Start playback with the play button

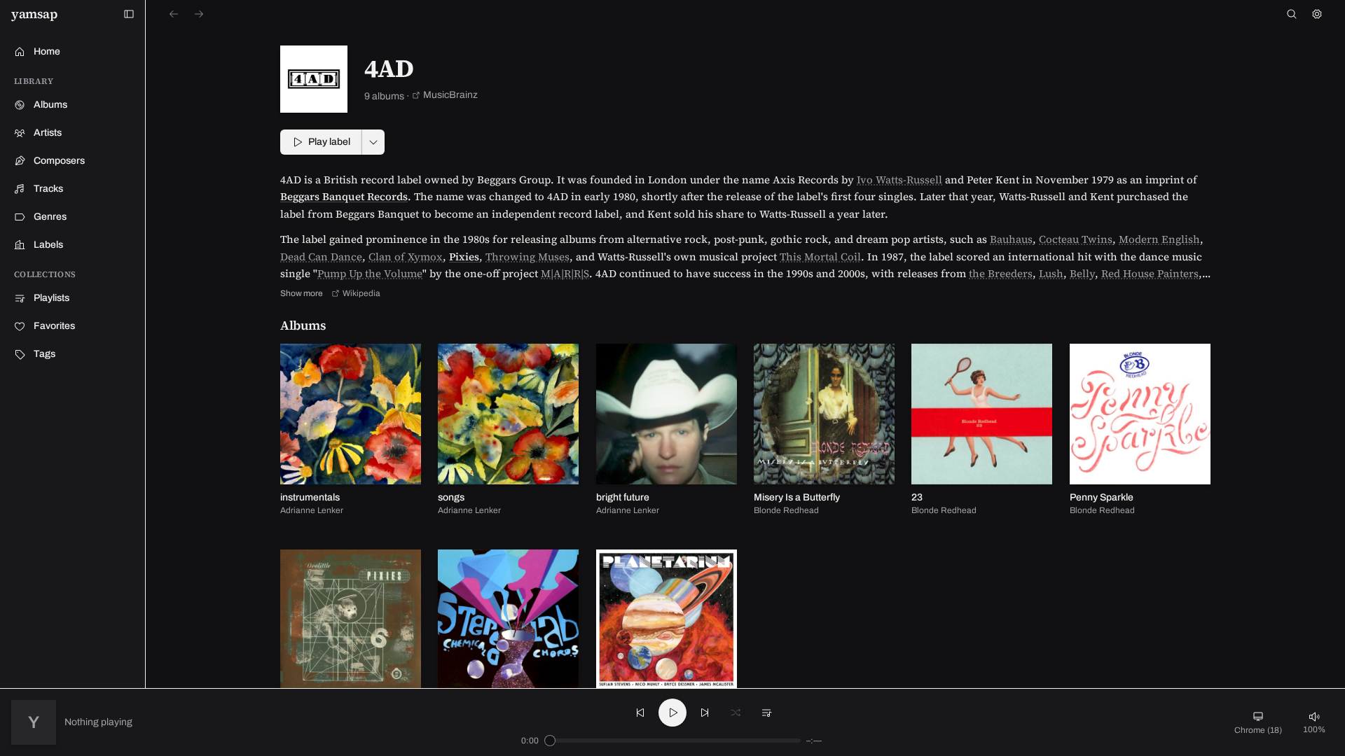(x=672, y=713)
